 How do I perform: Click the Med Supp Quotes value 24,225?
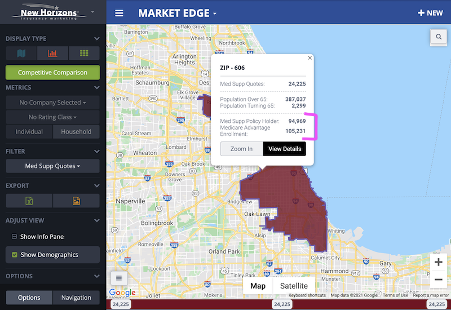[x=297, y=84]
